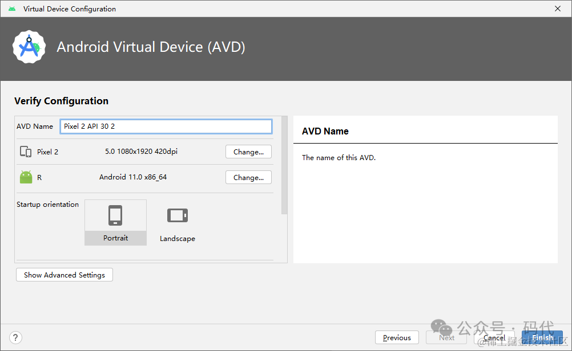Viewport: 572px width, 351px height.
Task: Click 'The name of this AVD.' description
Action: pyautogui.click(x=339, y=158)
